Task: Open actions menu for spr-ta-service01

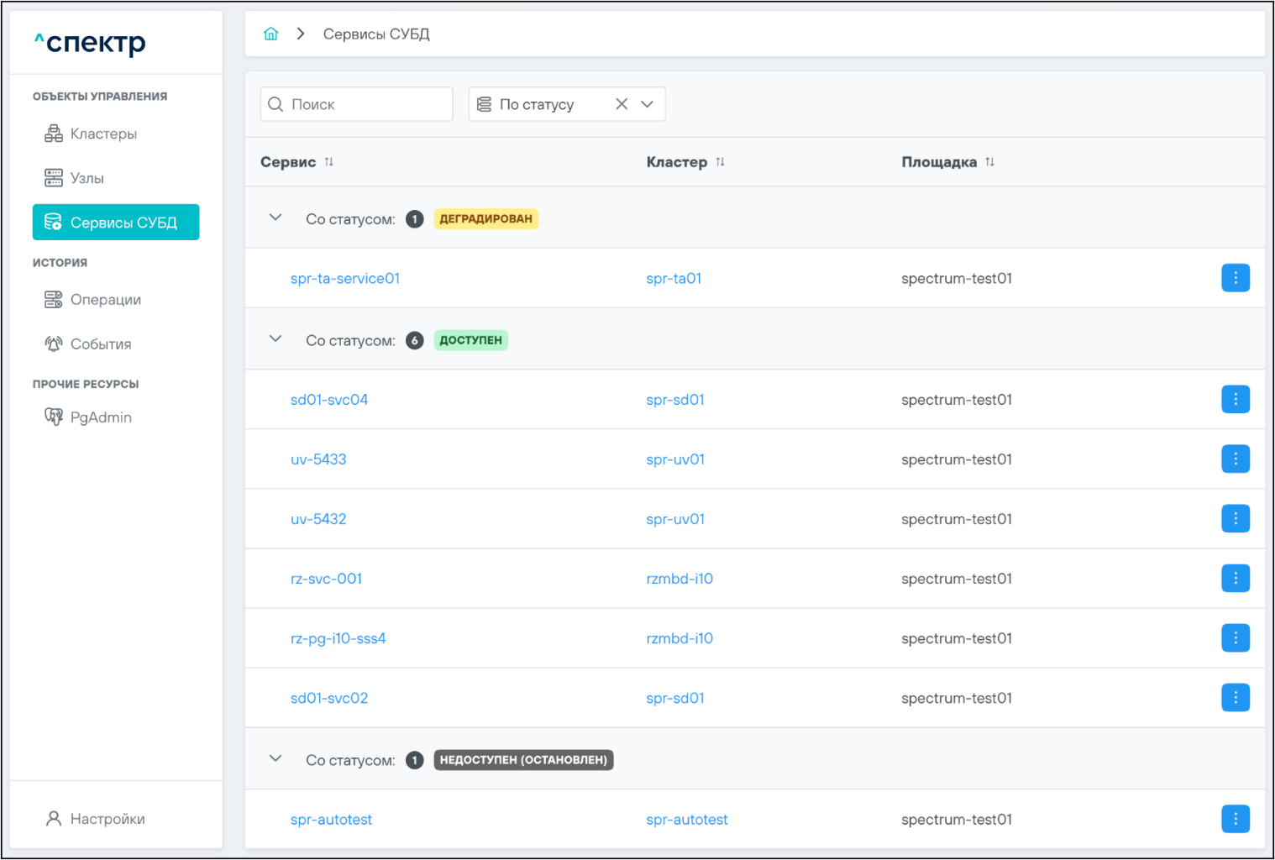Action: coord(1235,278)
